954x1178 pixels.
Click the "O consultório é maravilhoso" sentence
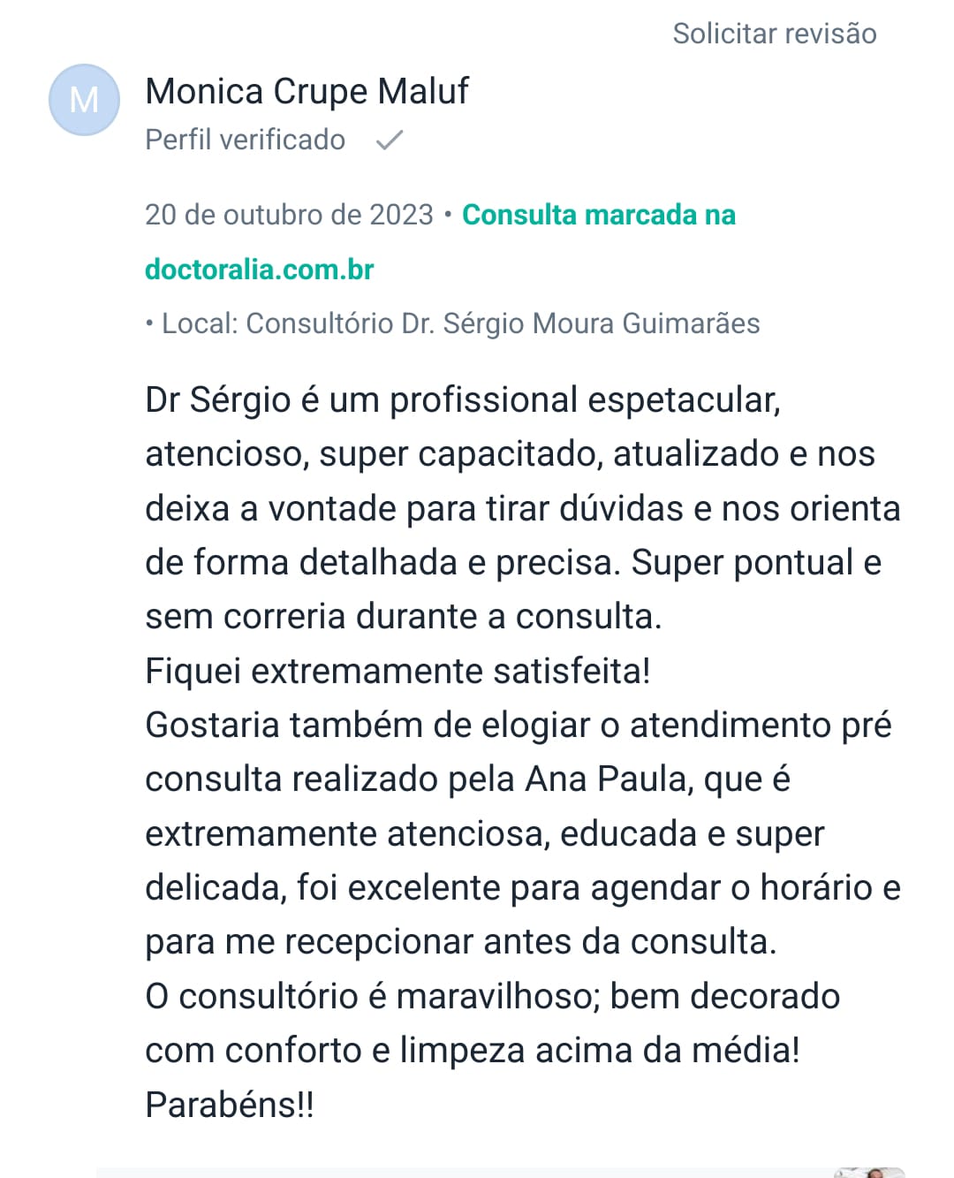tap(492, 996)
